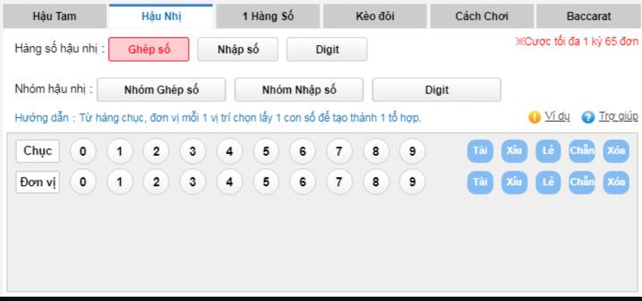Select Chẵn in the Đơn vị row
Screen dimensions: 642x301
(x=582, y=182)
